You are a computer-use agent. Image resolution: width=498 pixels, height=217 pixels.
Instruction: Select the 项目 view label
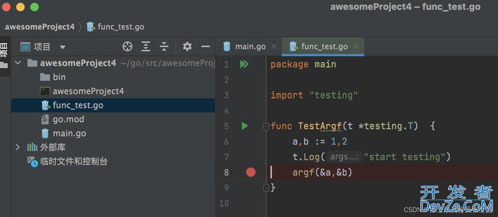(42, 47)
